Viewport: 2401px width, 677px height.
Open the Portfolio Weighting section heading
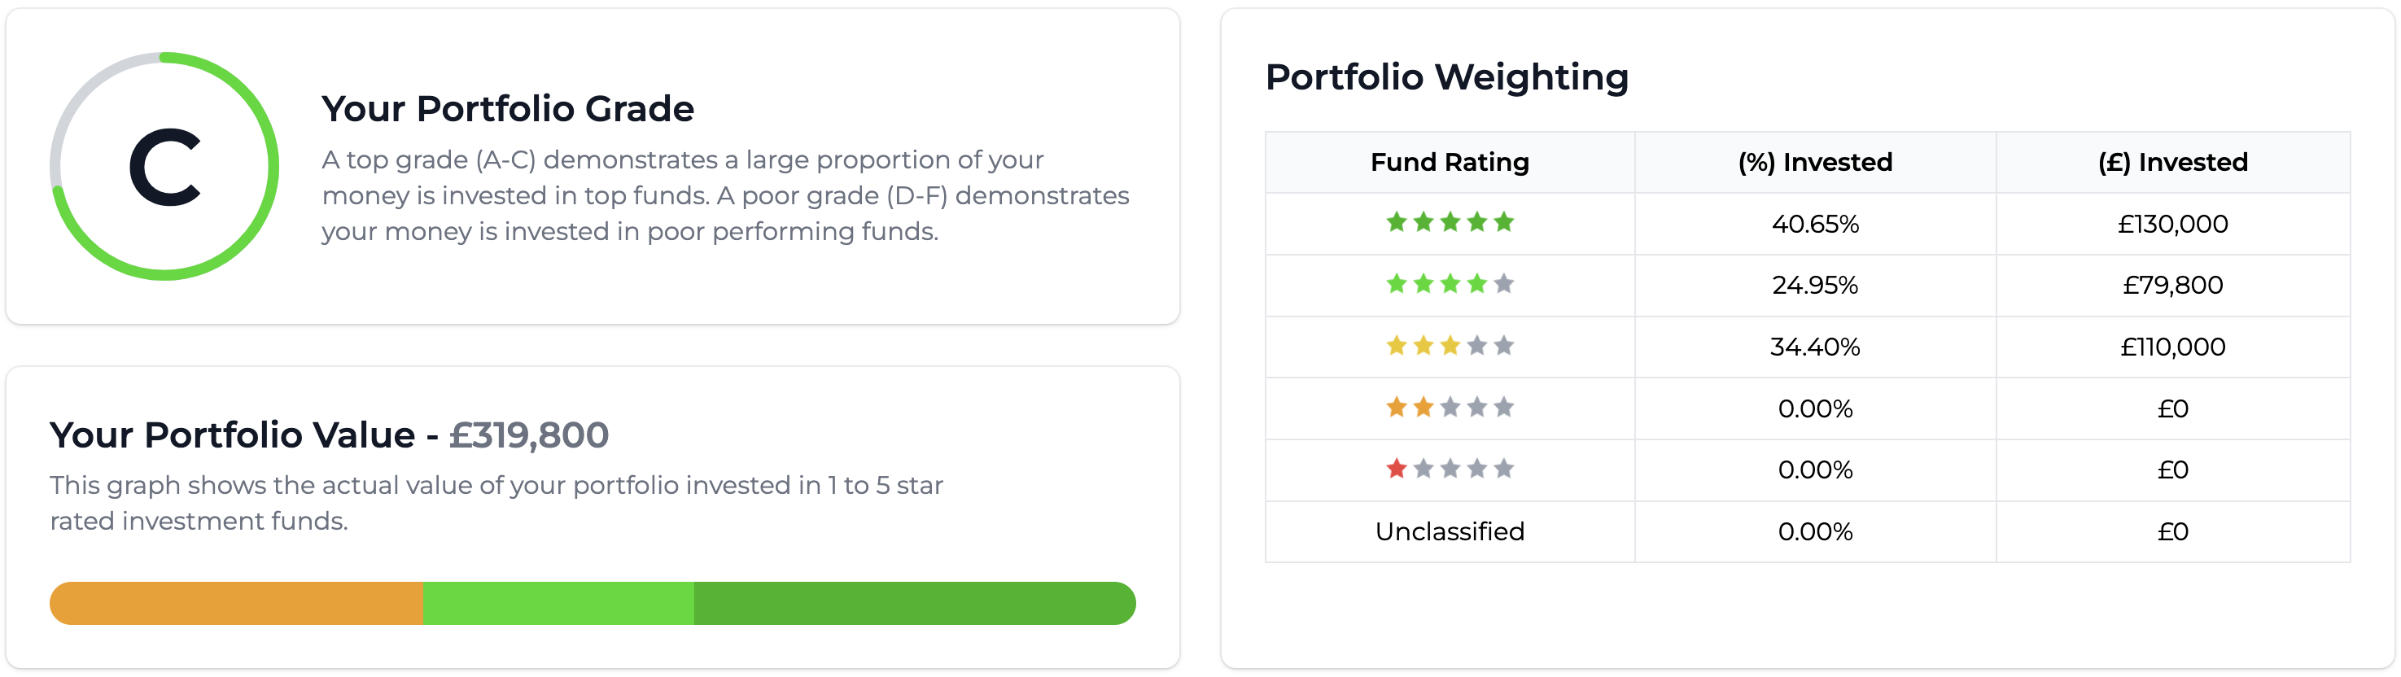coord(1447,77)
